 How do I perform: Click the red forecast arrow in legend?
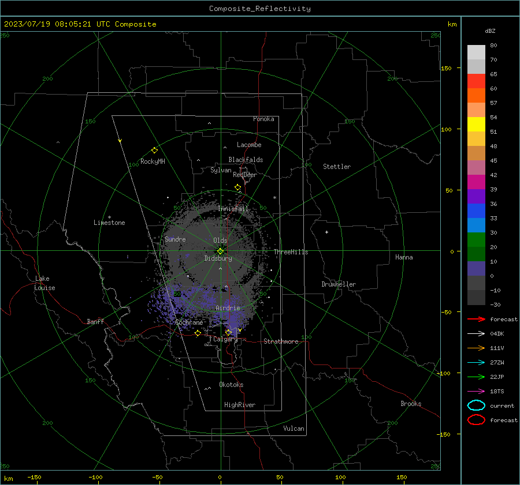click(476, 319)
